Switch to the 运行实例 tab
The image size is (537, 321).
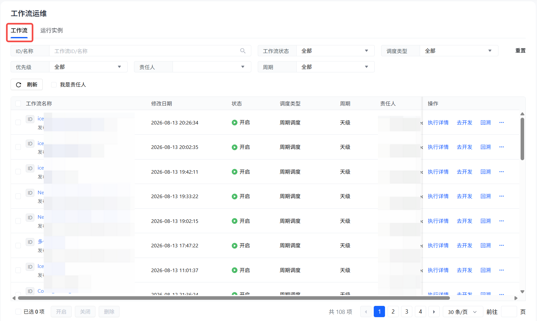(x=51, y=31)
